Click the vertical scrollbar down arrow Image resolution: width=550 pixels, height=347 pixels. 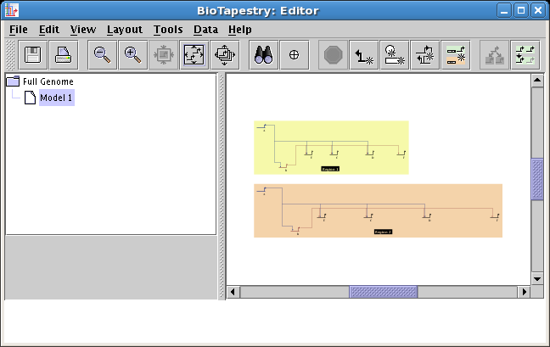pyautogui.click(x=536, y=278)
